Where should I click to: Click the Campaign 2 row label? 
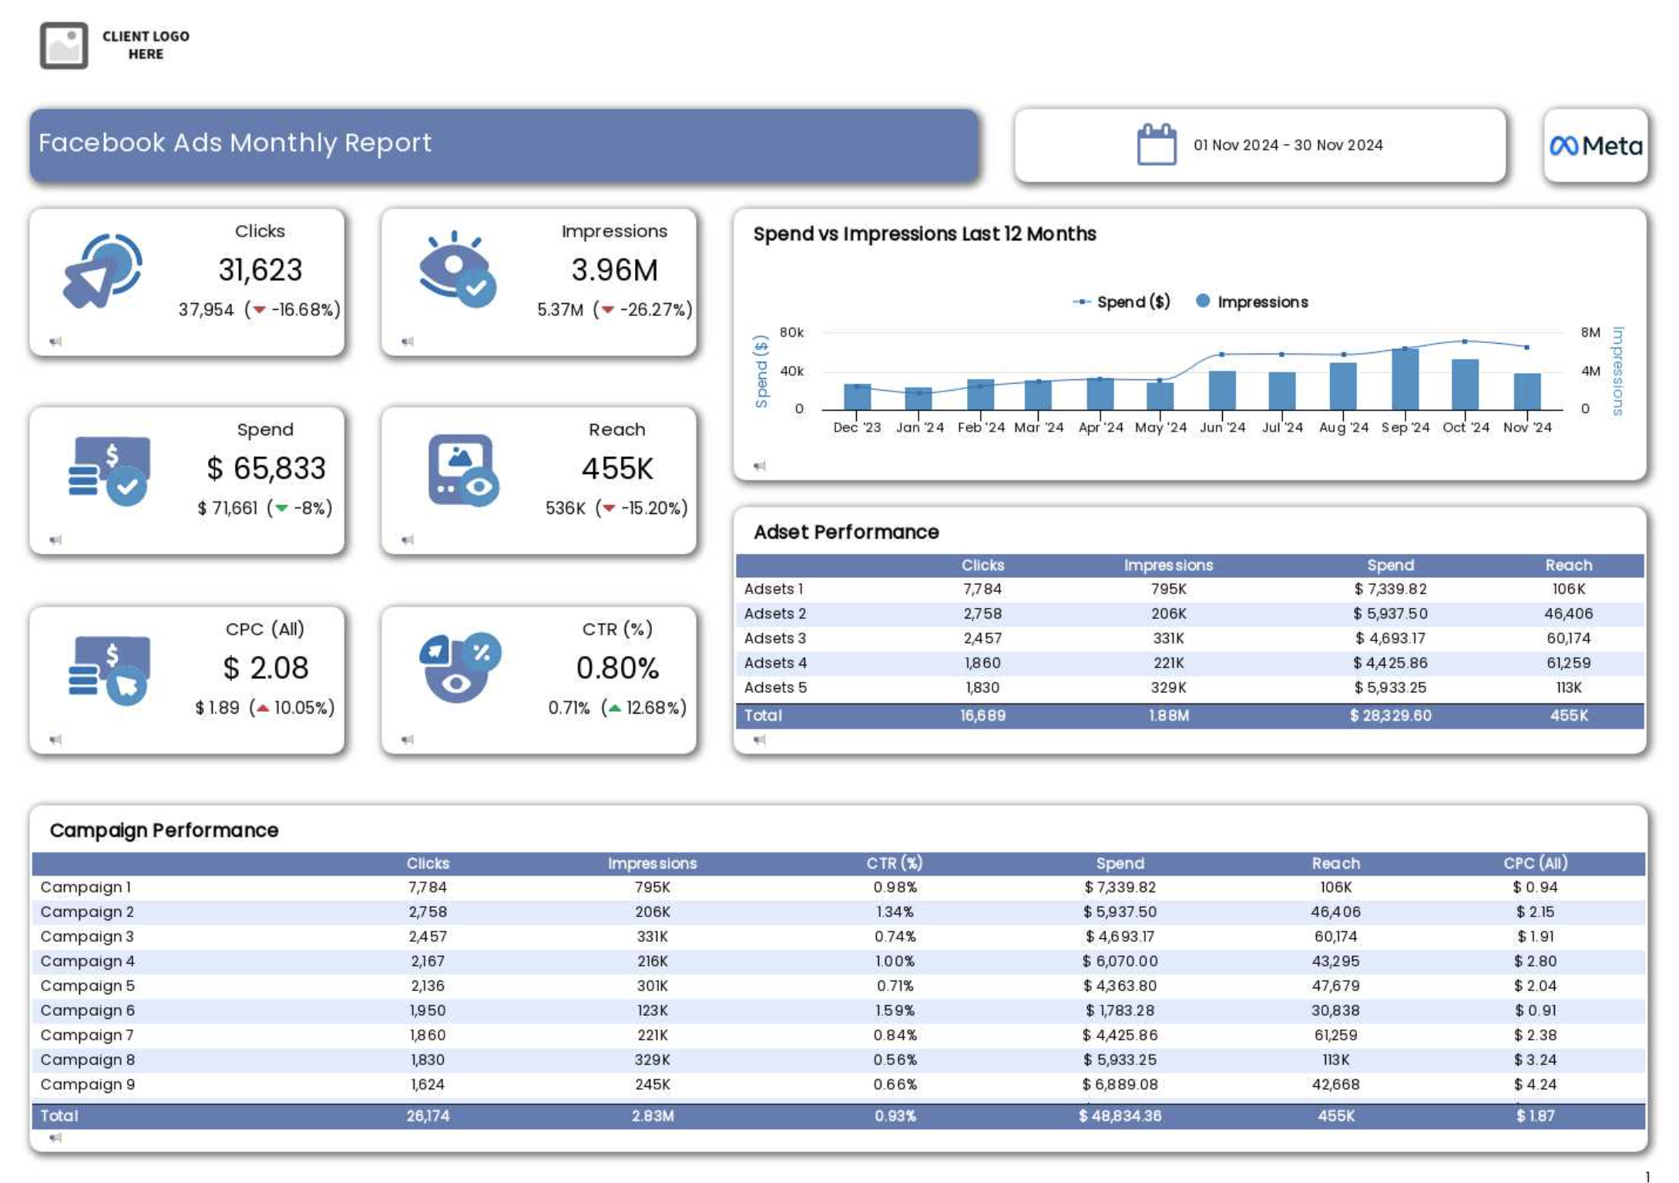(87, 912)
